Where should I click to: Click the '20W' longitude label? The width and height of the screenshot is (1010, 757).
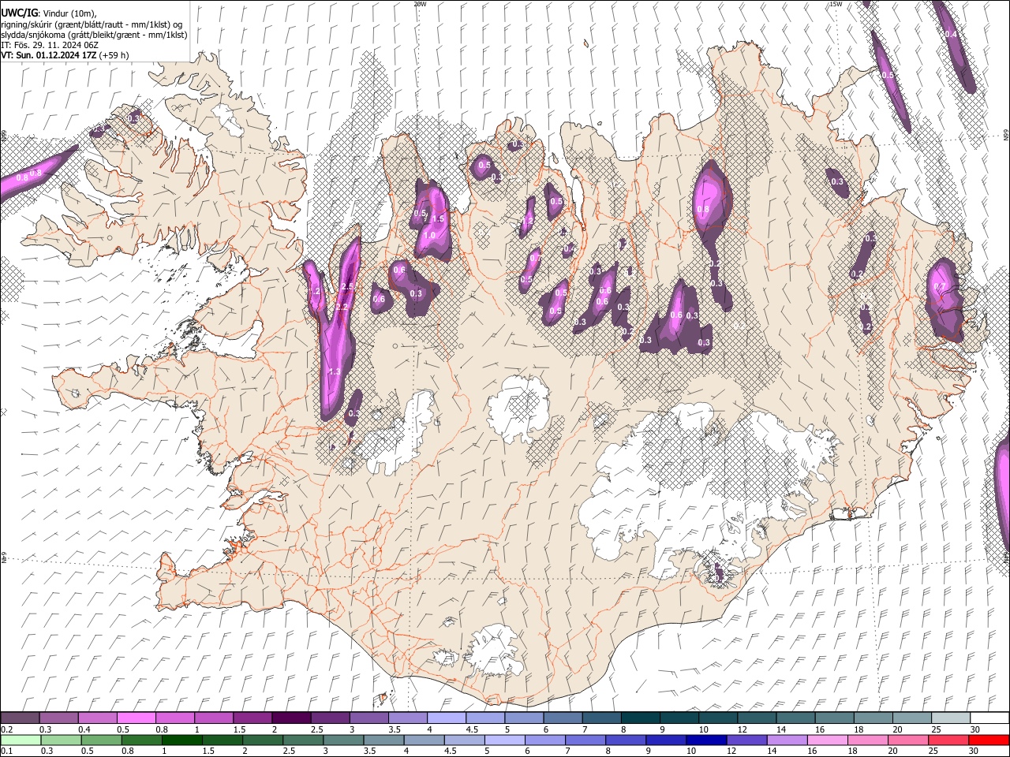pyautogui.click(x=420, y=4)
